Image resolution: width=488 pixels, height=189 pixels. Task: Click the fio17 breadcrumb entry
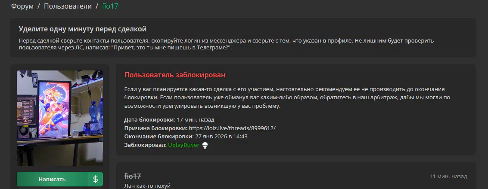click(110, 6)
